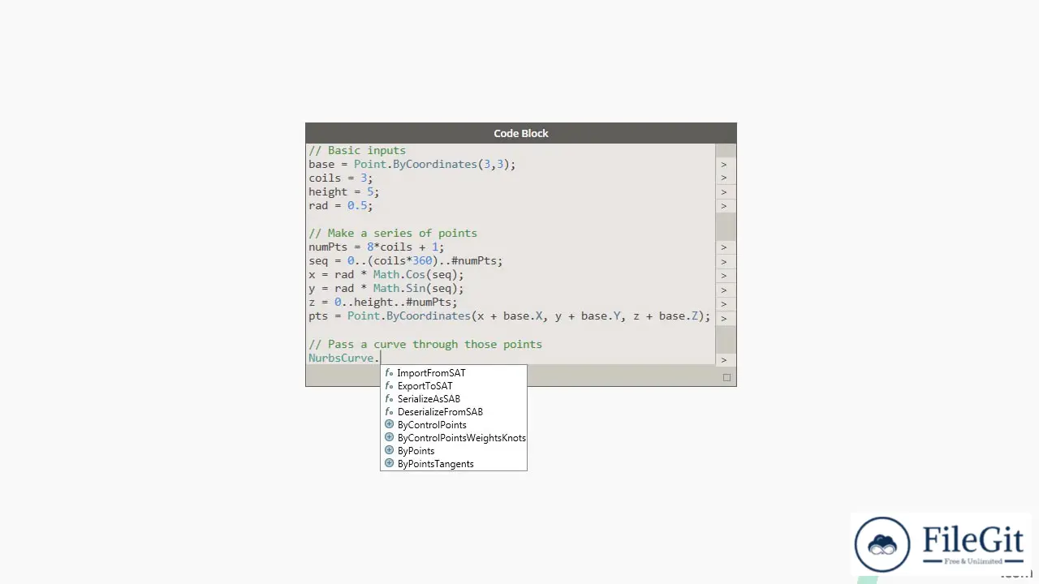Select ByPoints constructor suggestion
The height and width of the screenshot is (584, 1039).
tap(416, 451)
